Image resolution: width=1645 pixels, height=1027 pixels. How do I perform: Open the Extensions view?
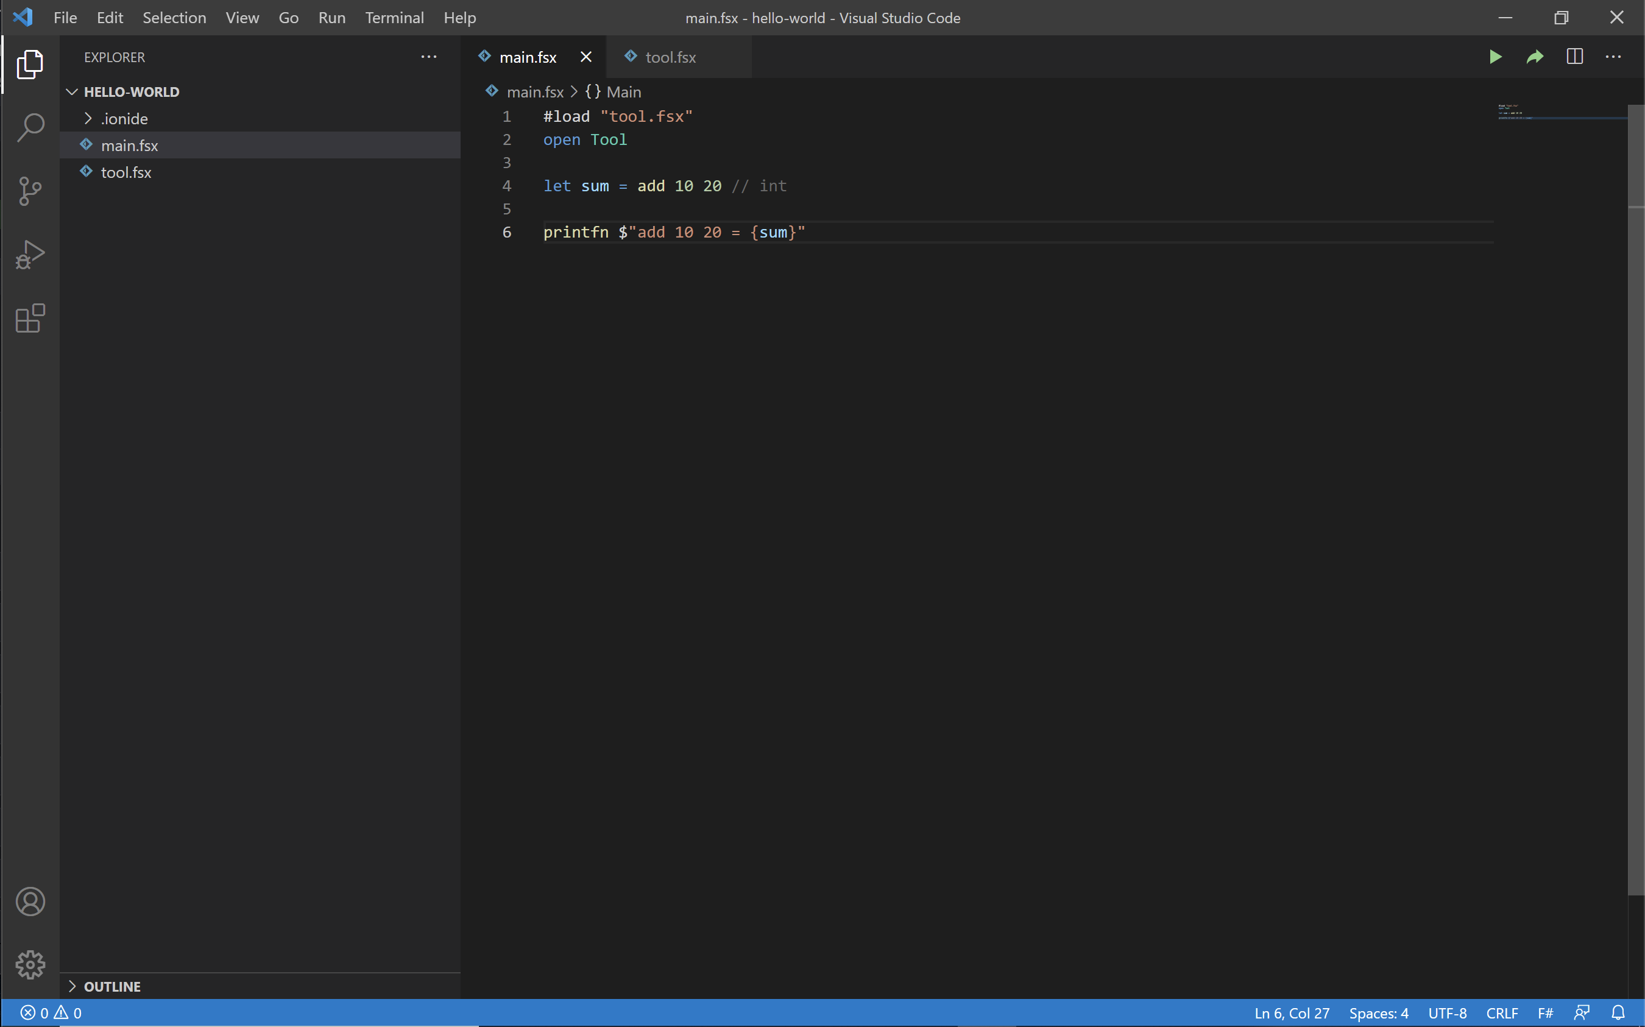click(30, 318)
